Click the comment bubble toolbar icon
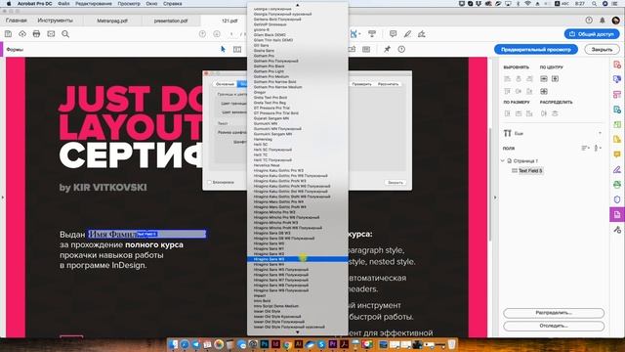 (393, 34)
